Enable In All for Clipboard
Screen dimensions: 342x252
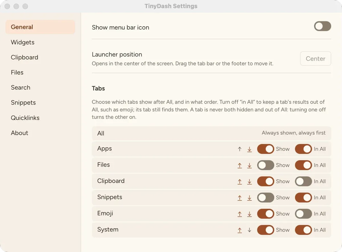pyautogui.click(x=303, y=181)
